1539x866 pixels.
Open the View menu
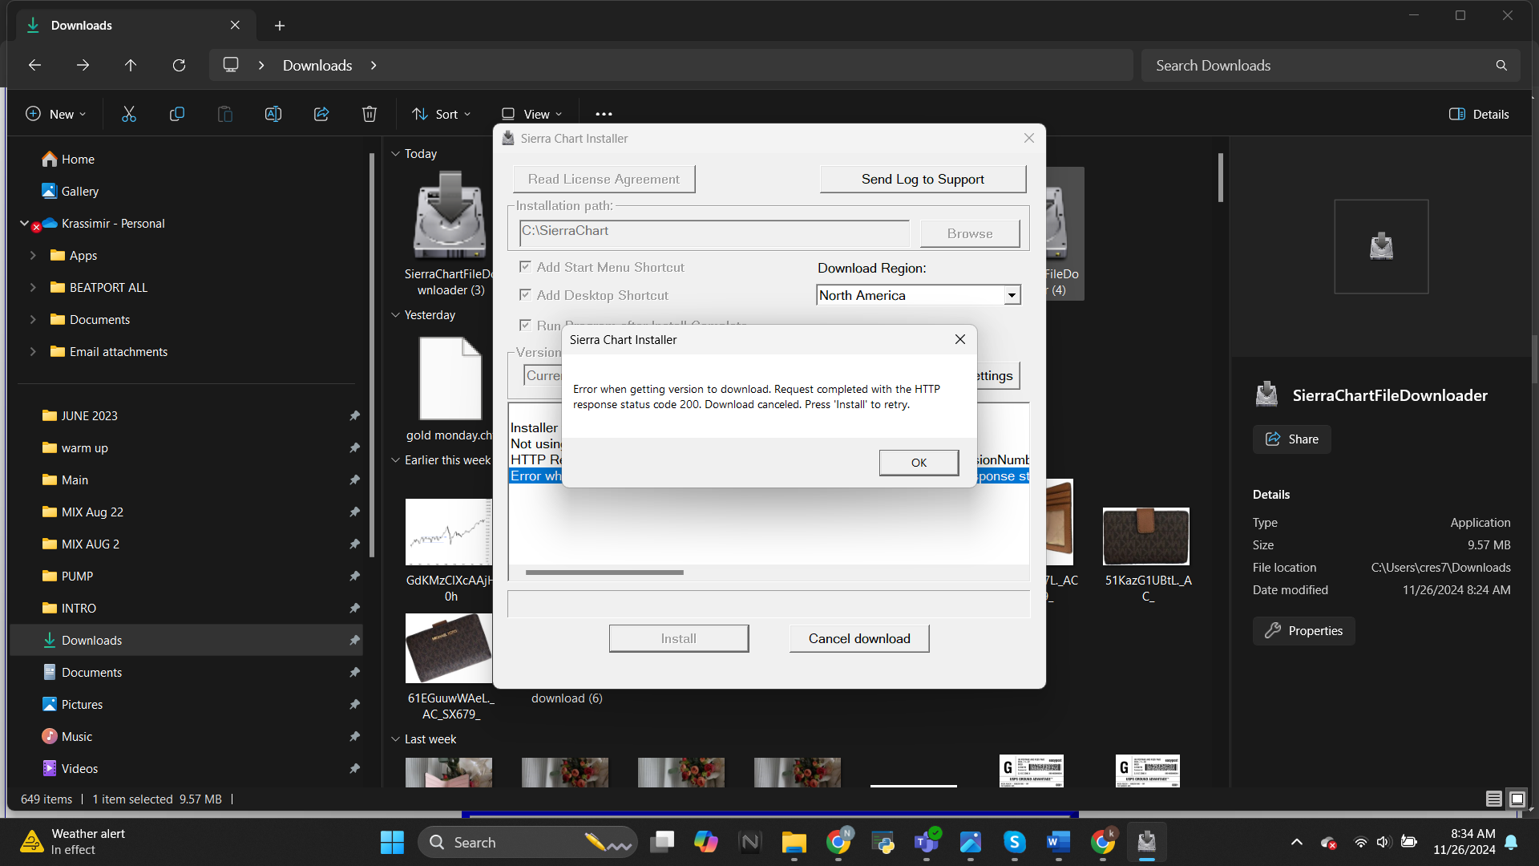tap(531, 114)
